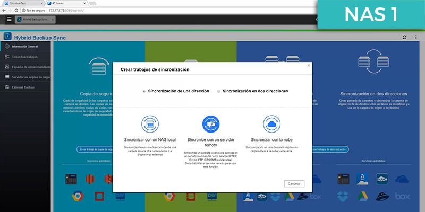Viewport: 425px width, 212px height.
Task: Click the Cancelar button
Action: pyautogui.click(x=294, y=183)
